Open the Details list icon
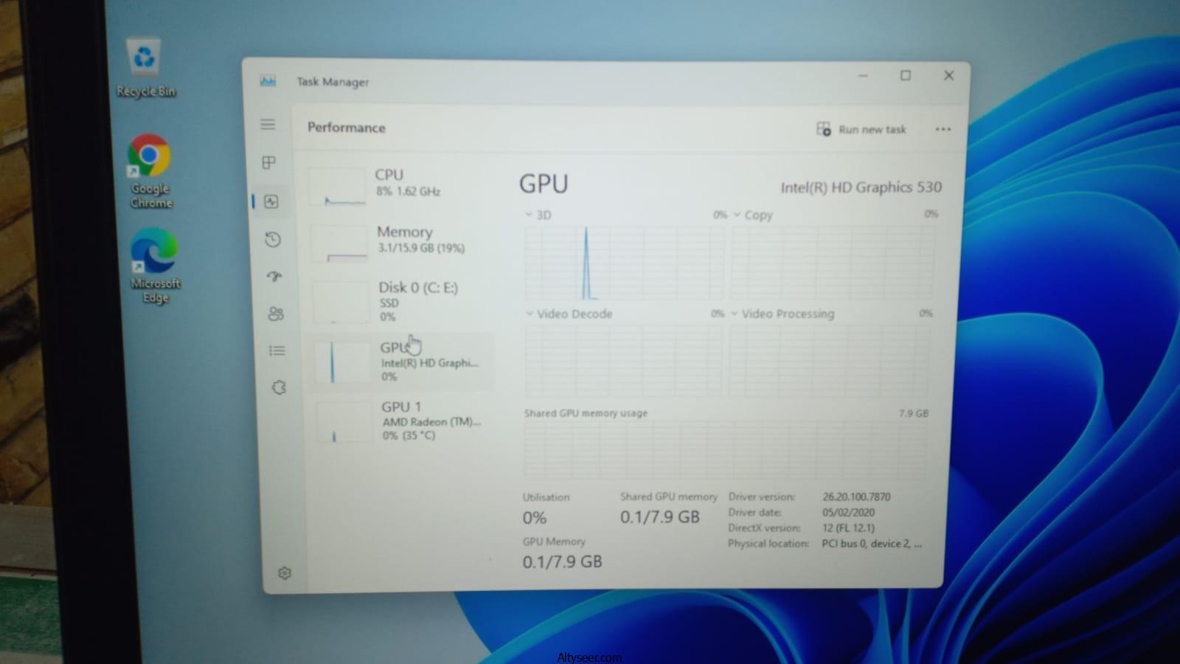This screenshot has height=664, width=1180. click(x=277, y=350)
